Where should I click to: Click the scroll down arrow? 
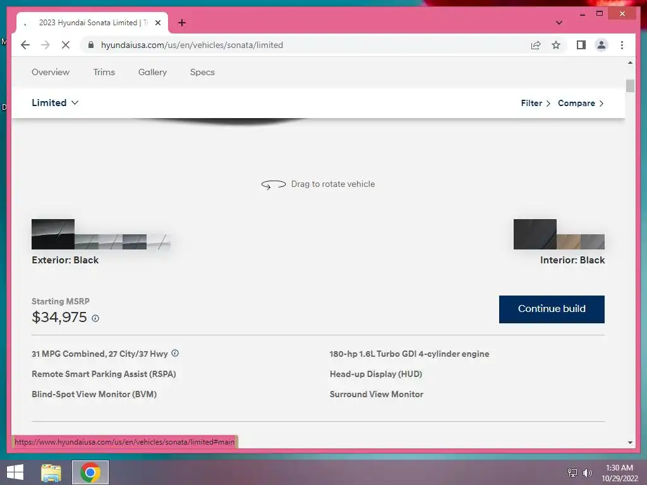click(630, 442)
